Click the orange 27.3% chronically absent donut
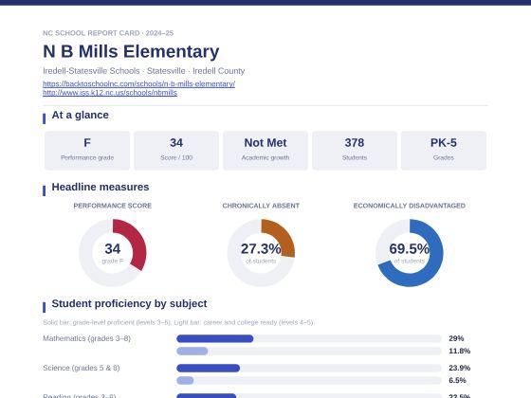 (x=261, y=252)
